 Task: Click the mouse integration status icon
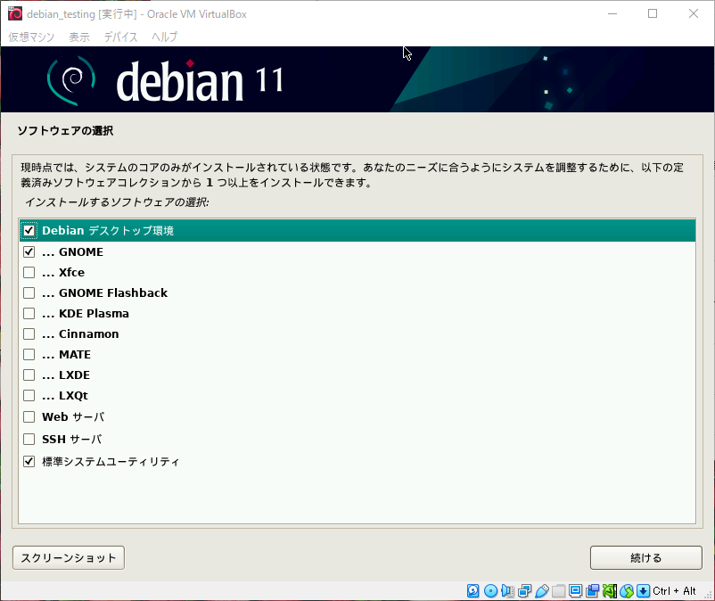coord(627,591)
